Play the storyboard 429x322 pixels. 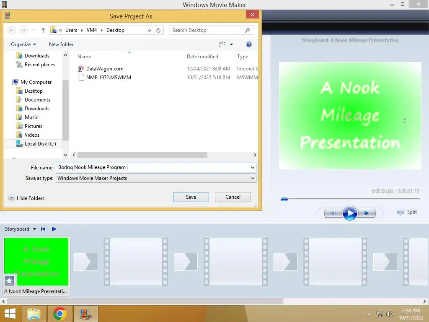point(54,229)
